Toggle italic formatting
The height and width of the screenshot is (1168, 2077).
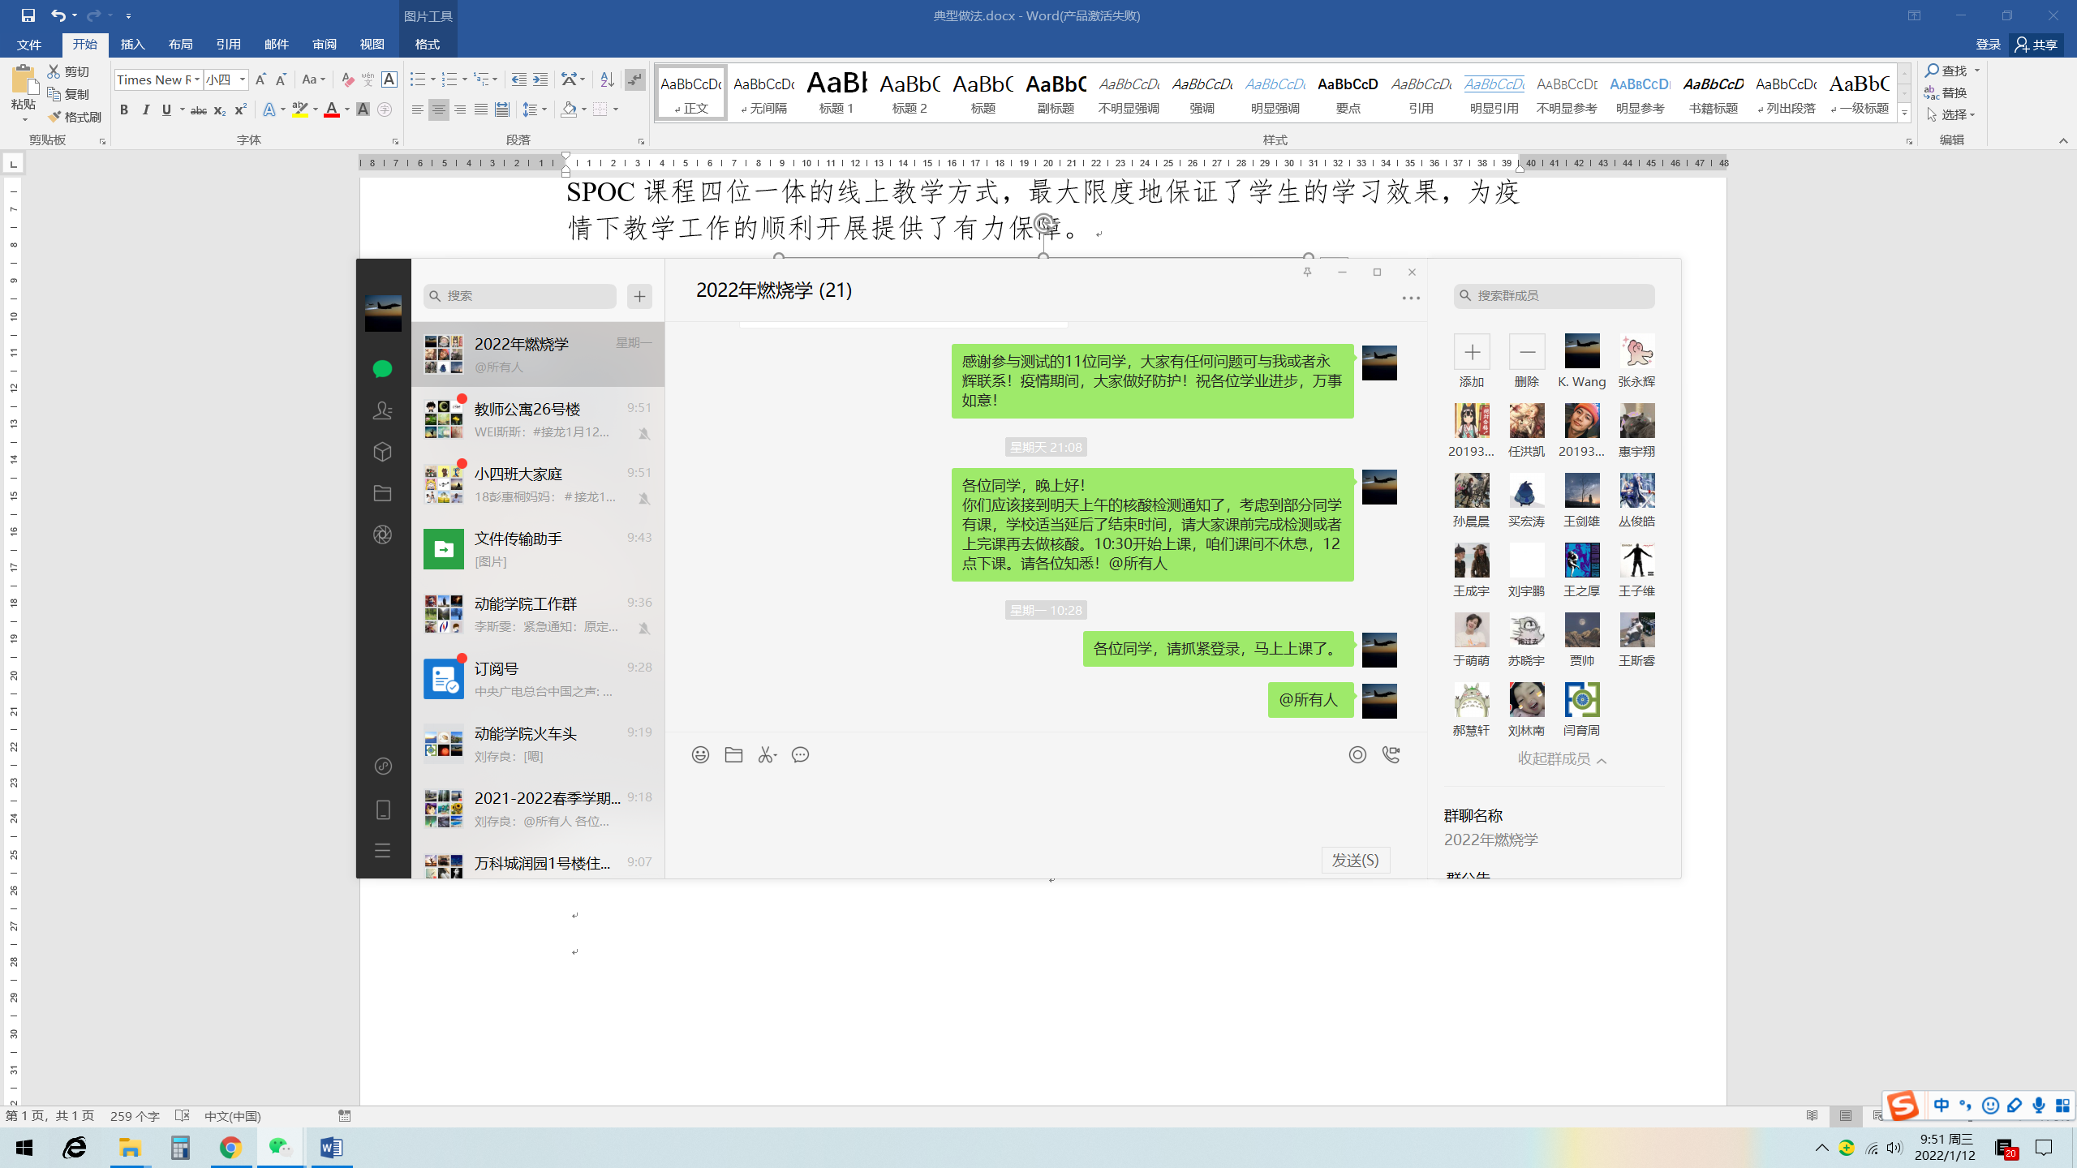click(145, 110)
